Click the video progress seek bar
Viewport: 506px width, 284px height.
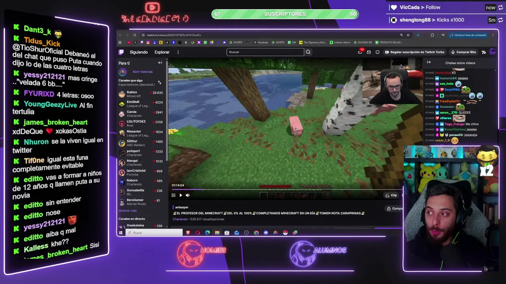click(287, 190)
